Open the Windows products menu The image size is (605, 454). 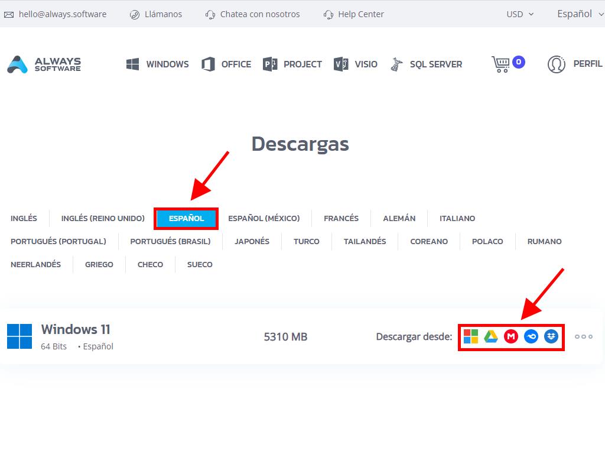(x=158, y=64)
